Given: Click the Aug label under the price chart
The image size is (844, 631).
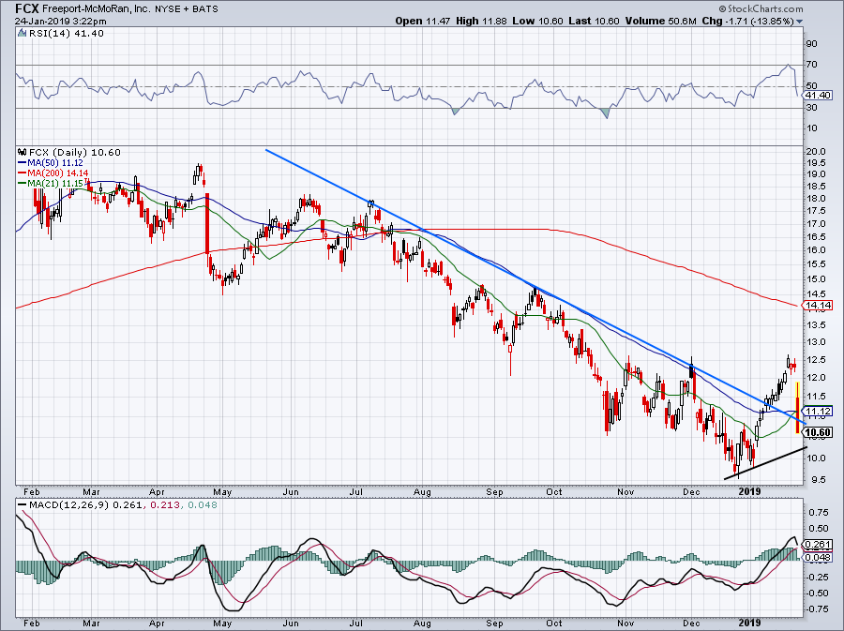Looking at the screenshot, I should pos(423,492).
